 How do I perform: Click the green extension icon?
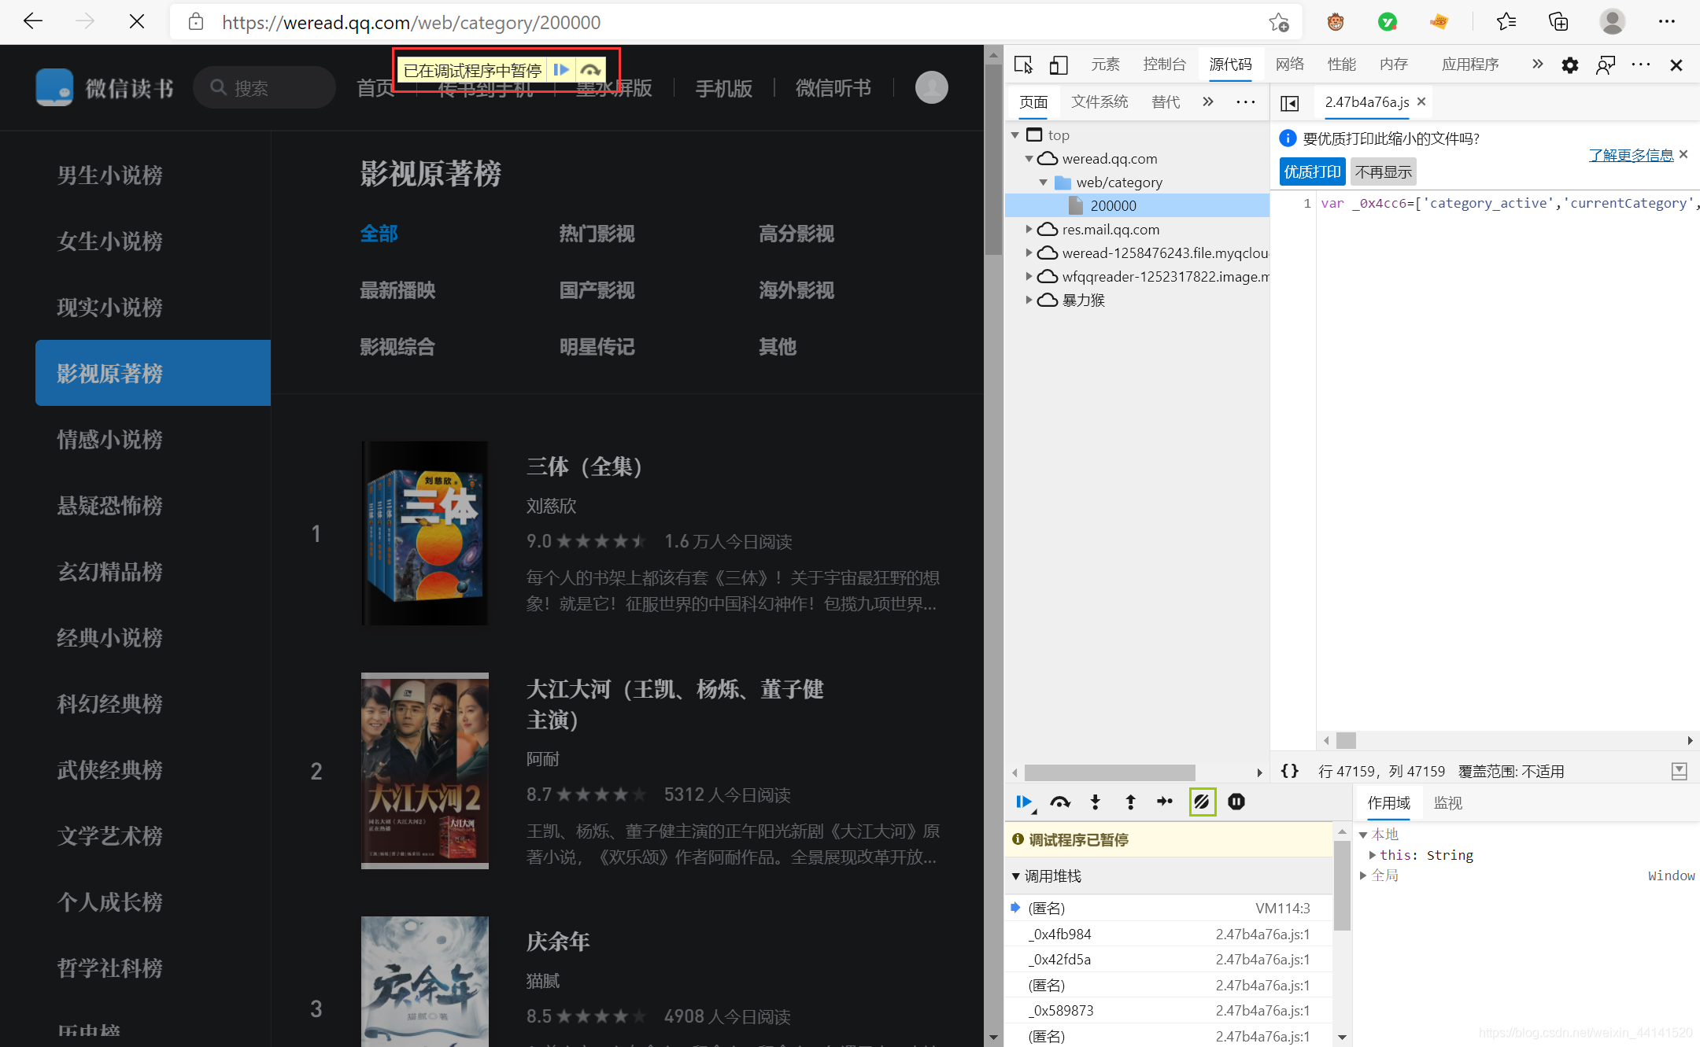tap(1388, 22)
